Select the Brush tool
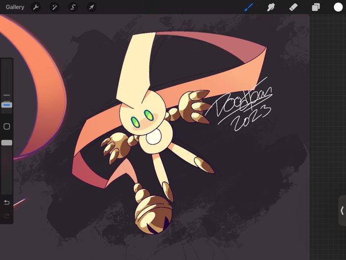 [x=249, y=7]
